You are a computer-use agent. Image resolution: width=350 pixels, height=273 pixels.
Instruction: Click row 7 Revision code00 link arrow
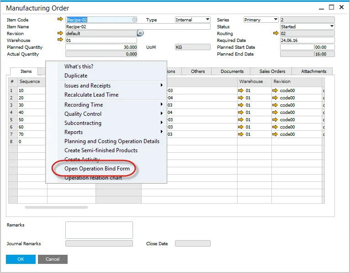pyautogui.click(x=275, y=134)
